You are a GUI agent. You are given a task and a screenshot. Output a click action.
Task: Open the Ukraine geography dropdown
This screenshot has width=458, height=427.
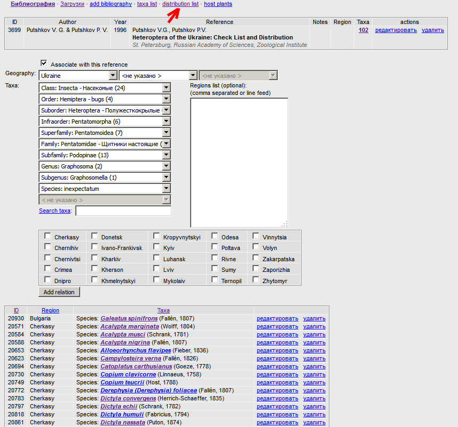click(78, 76)
